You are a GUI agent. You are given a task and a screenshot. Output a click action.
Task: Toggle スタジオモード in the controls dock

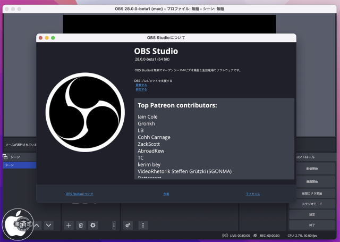[312, 204]
